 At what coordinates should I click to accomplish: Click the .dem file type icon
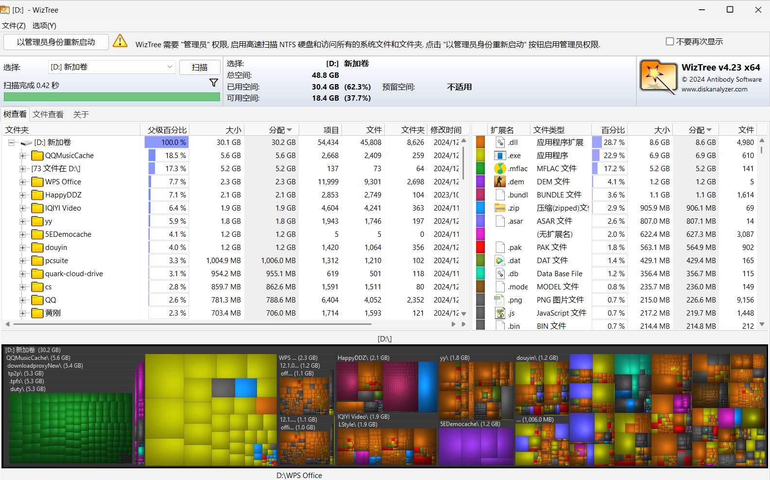[500, 181]
